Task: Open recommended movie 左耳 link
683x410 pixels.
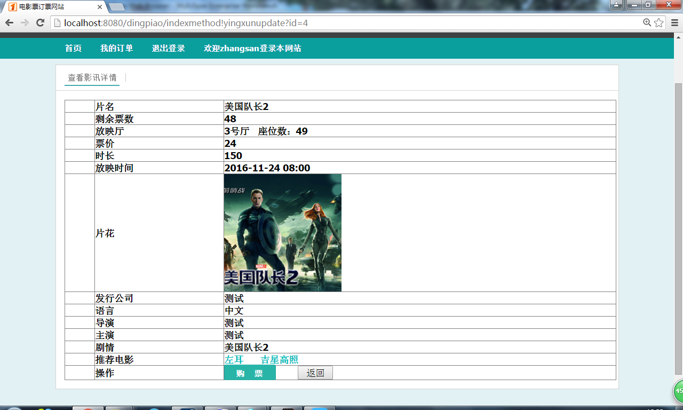Action: point(234,360)
